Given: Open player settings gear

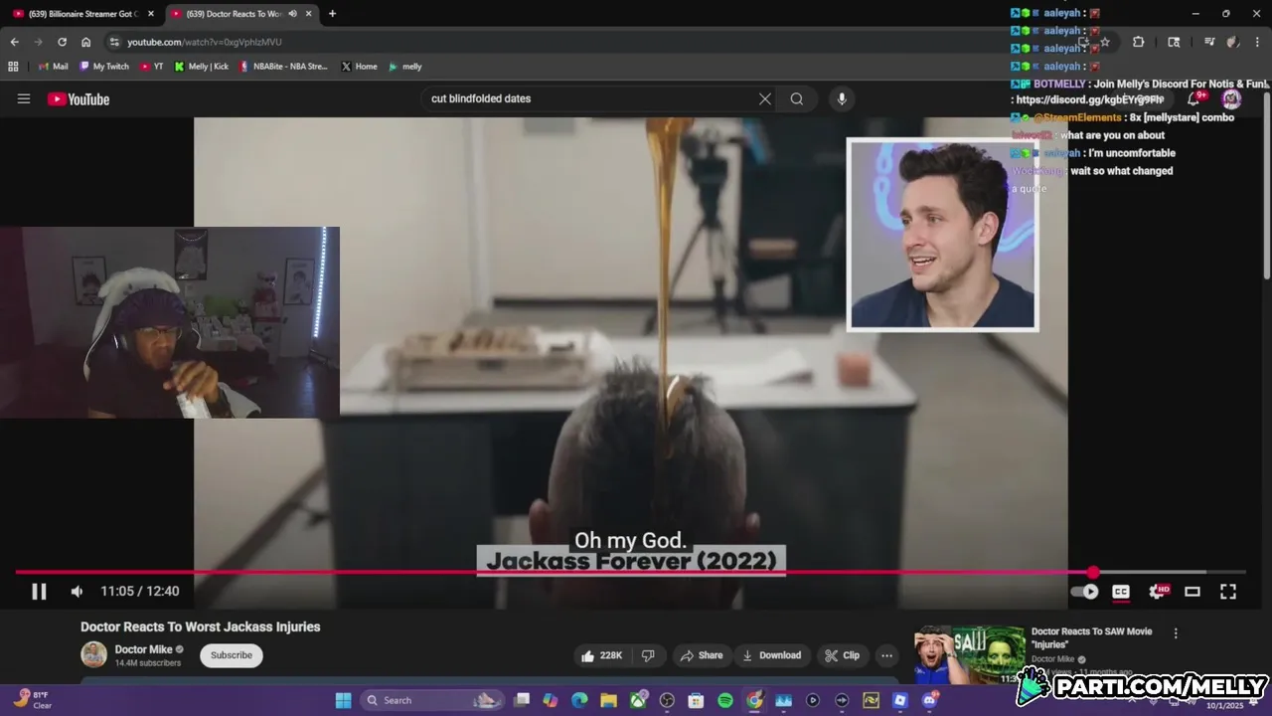Looking at the screenshot, I should coord(1158,592).
